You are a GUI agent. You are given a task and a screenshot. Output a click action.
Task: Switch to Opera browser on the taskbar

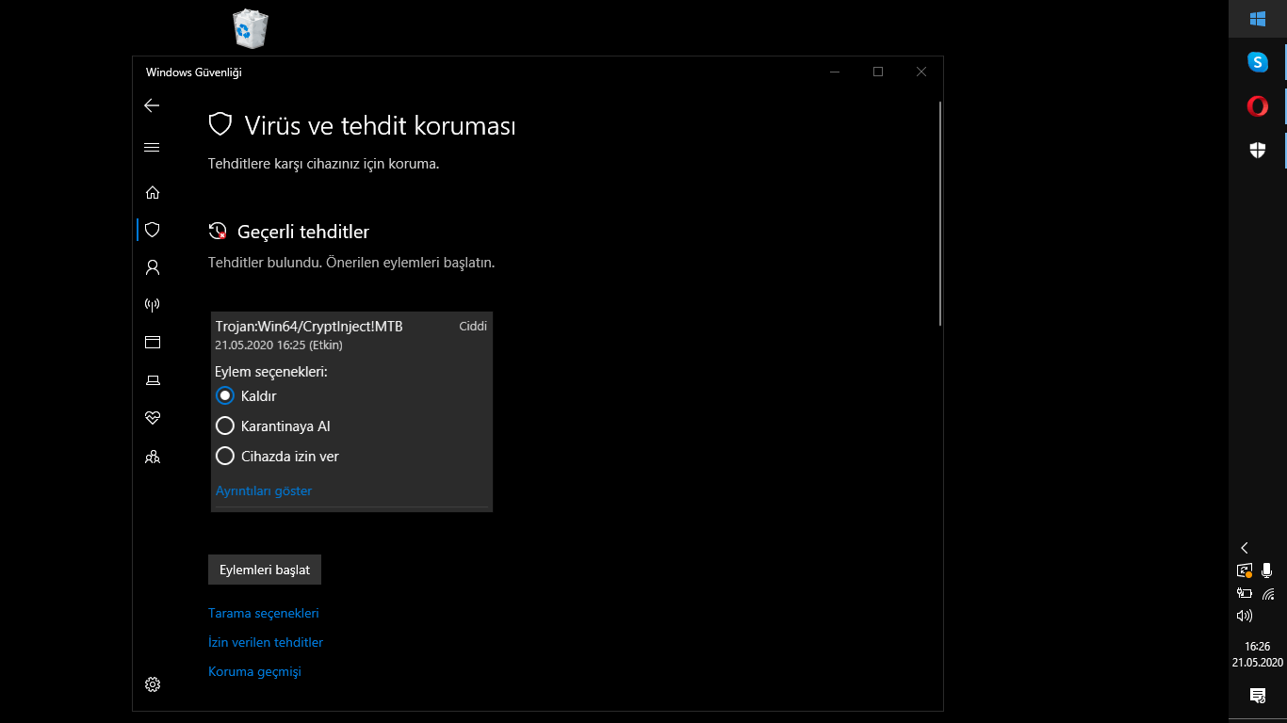coord(1258,106)
